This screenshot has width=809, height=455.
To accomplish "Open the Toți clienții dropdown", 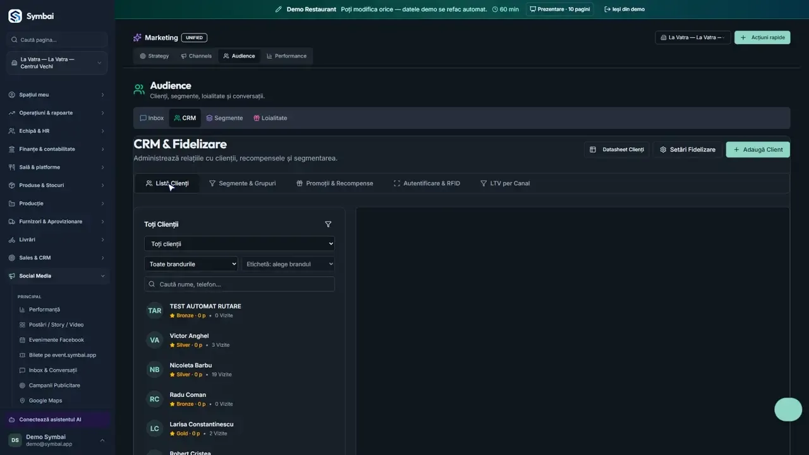I will 240,244.
